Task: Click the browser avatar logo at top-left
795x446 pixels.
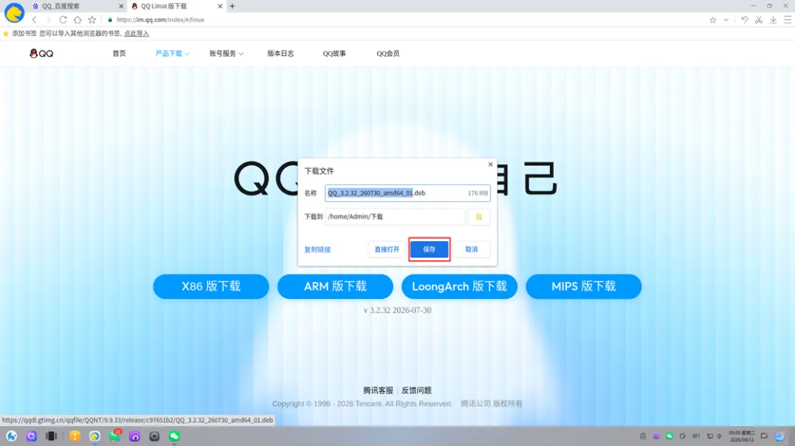Action: tap(14, 12)
